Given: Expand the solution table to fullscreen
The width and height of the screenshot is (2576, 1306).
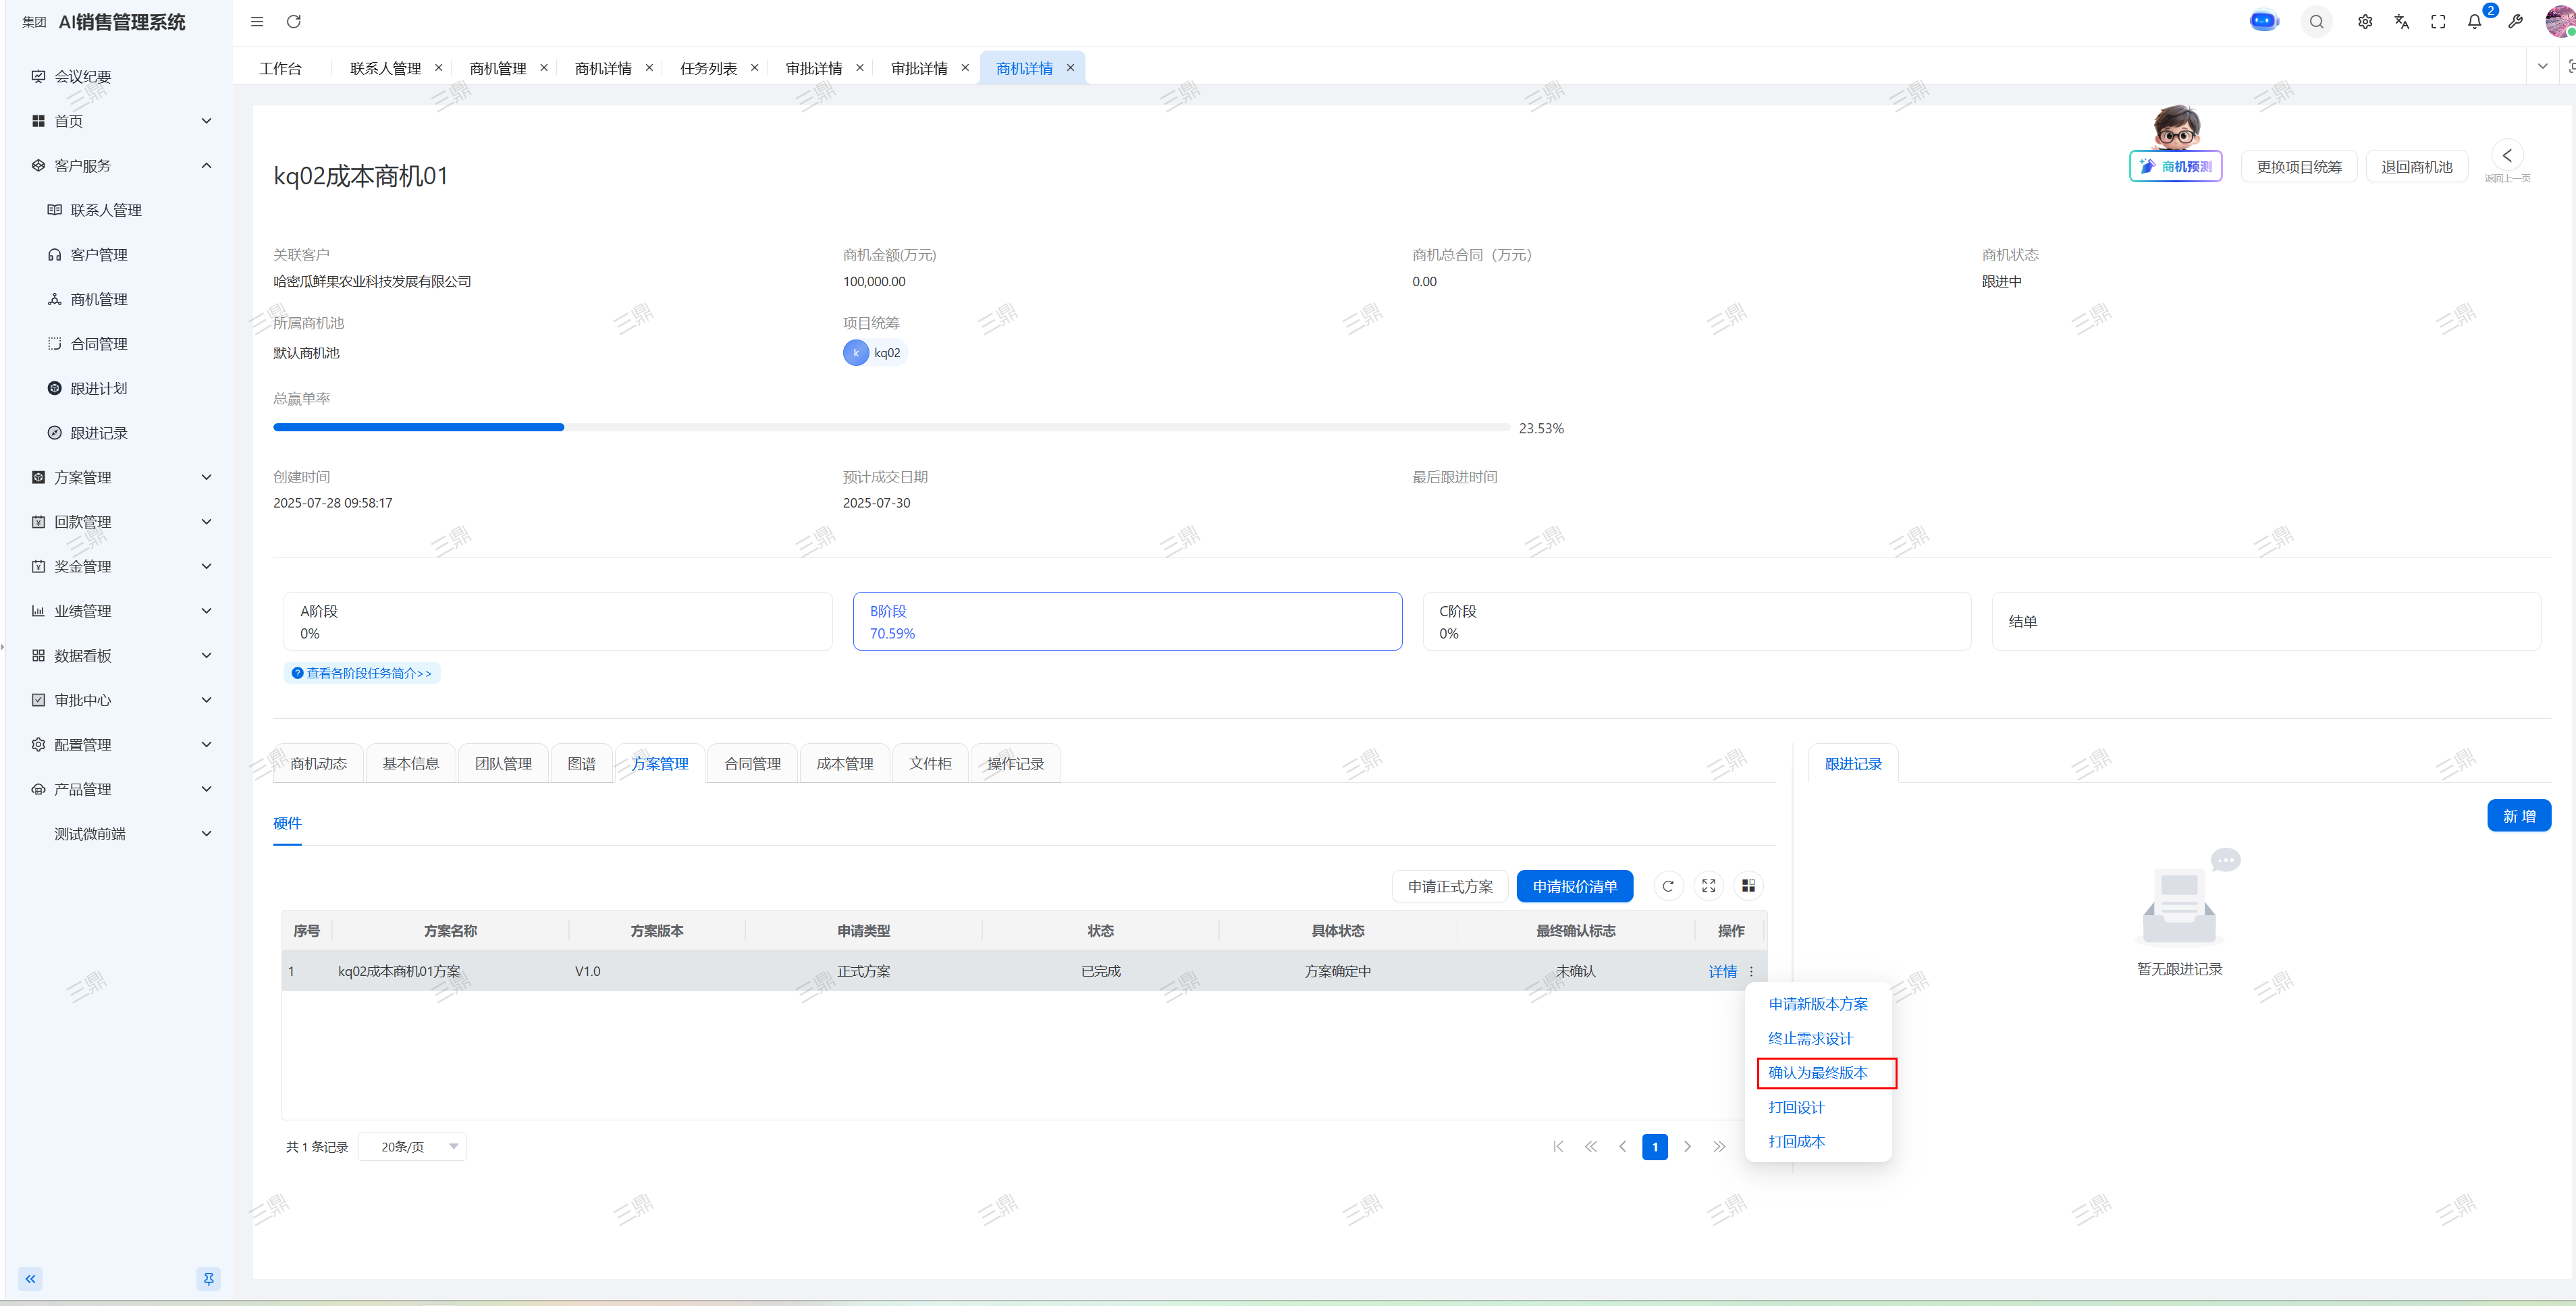Looking at the screenshot, I should [1708, 886].
